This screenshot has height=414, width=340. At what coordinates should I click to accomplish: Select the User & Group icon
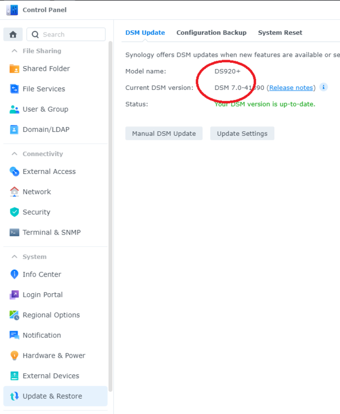pyautogui.click(x=14, y=109)
